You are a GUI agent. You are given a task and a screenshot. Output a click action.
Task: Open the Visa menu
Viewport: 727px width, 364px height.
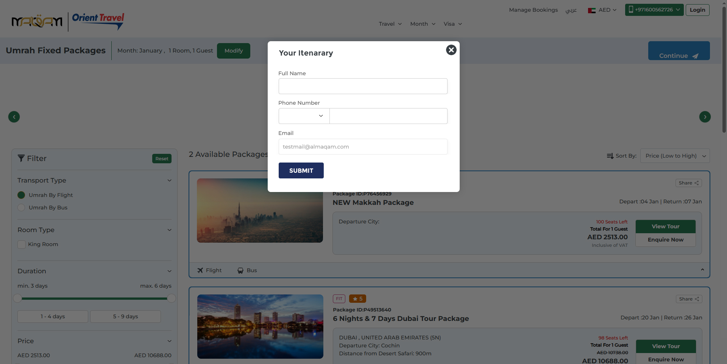click(x=452, y=24)
